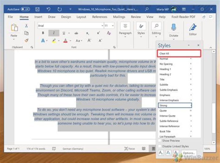Open Manage Styles button
This screenshot has height=163, width=220.
176,153
